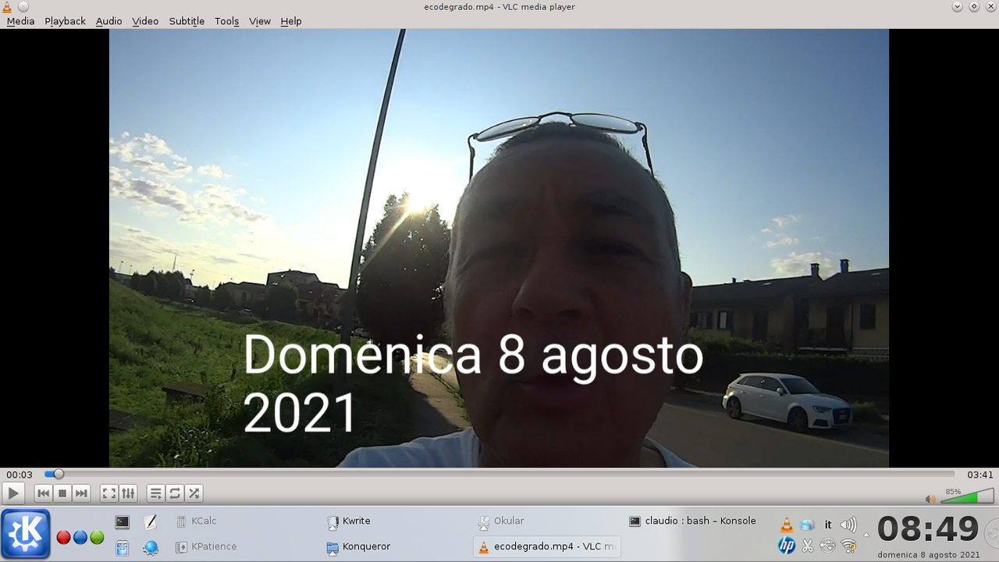Toggle random shuffle playback
The image size is (999, 562).
[194, 493]
